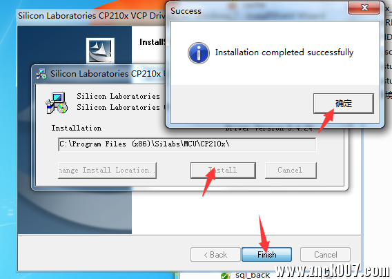Go to previous step with Back button
Screen dimensions: 392x279
coord(215,254)
